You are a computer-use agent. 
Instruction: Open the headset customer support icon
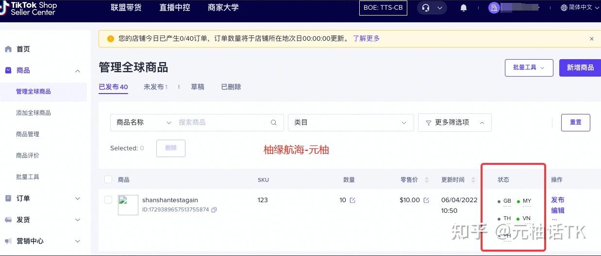426,8
